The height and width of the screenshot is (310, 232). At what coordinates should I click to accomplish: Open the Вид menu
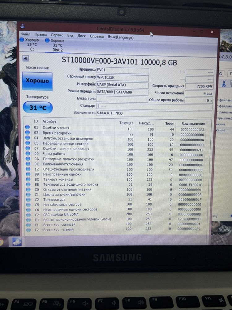click(70, 36)
